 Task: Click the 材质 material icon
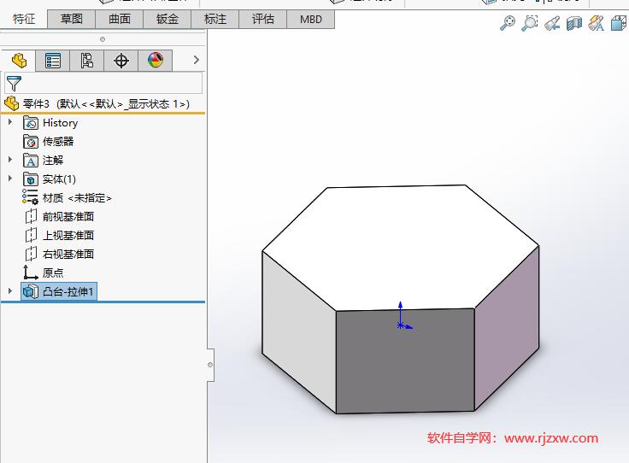point(30,197)
